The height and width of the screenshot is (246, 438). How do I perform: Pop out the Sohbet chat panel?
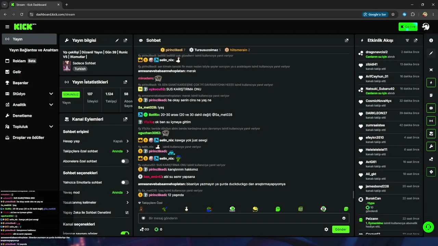pos(347,40)
